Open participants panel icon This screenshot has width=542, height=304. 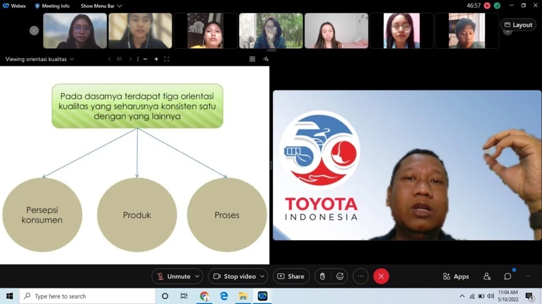pos(487,276)
